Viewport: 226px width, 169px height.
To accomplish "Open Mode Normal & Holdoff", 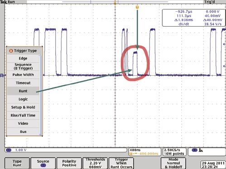I will pos(173,163).
